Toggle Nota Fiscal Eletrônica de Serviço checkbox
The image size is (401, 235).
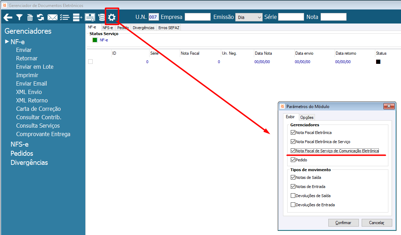[293, 141]
